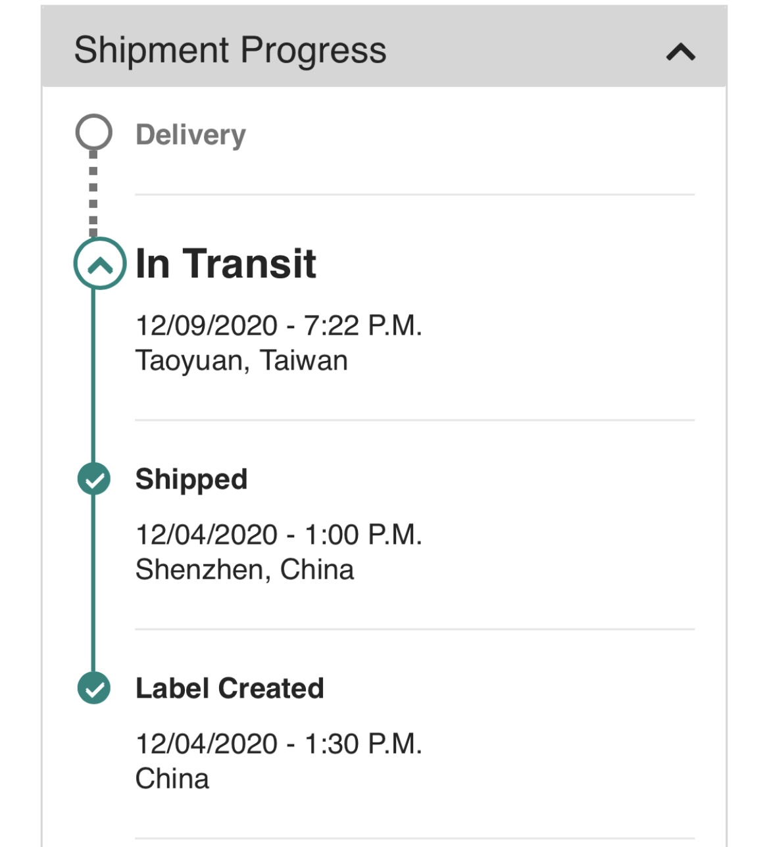This screenshot has width=769, height=847.
Task: Click the Shipped green checkmark icon
Action: tap(94, 479)
